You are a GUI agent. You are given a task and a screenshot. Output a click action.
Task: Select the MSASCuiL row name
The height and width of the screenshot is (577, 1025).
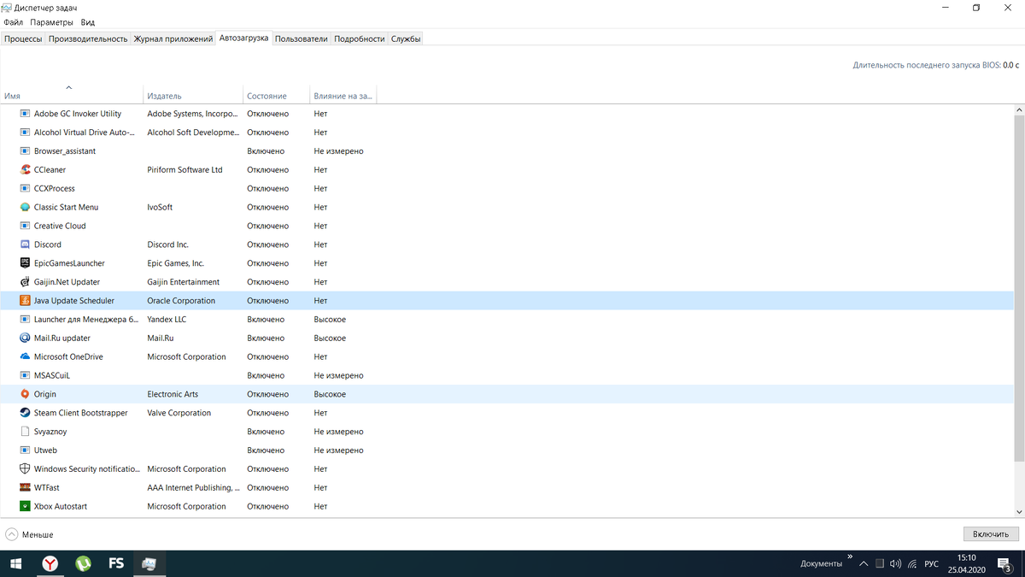click(x=52, y=376)
